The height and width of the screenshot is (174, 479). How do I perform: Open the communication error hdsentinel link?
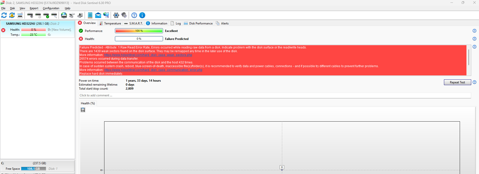click(153, 70)
